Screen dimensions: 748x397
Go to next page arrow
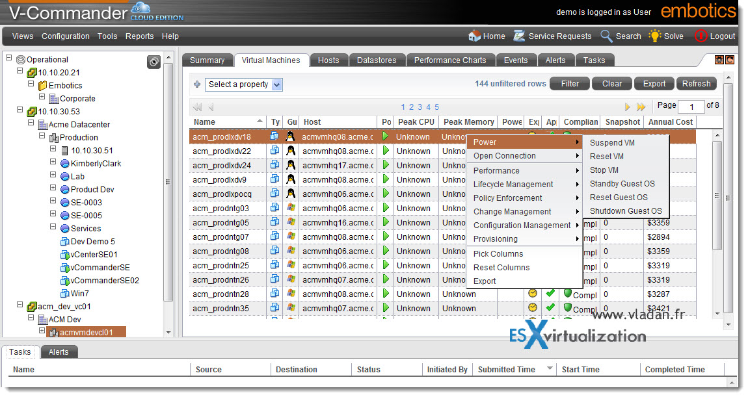[627, 107]
